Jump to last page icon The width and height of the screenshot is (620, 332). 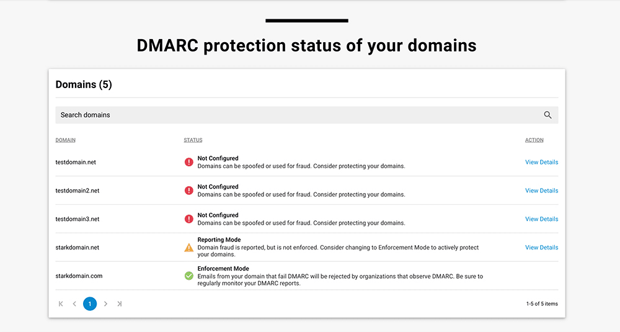click(x=120, y=303)
